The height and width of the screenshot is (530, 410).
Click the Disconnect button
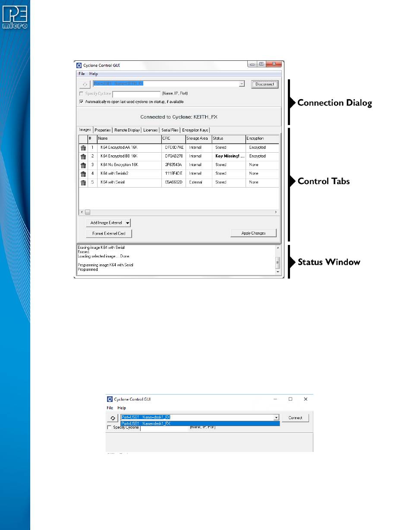point(265,85)
